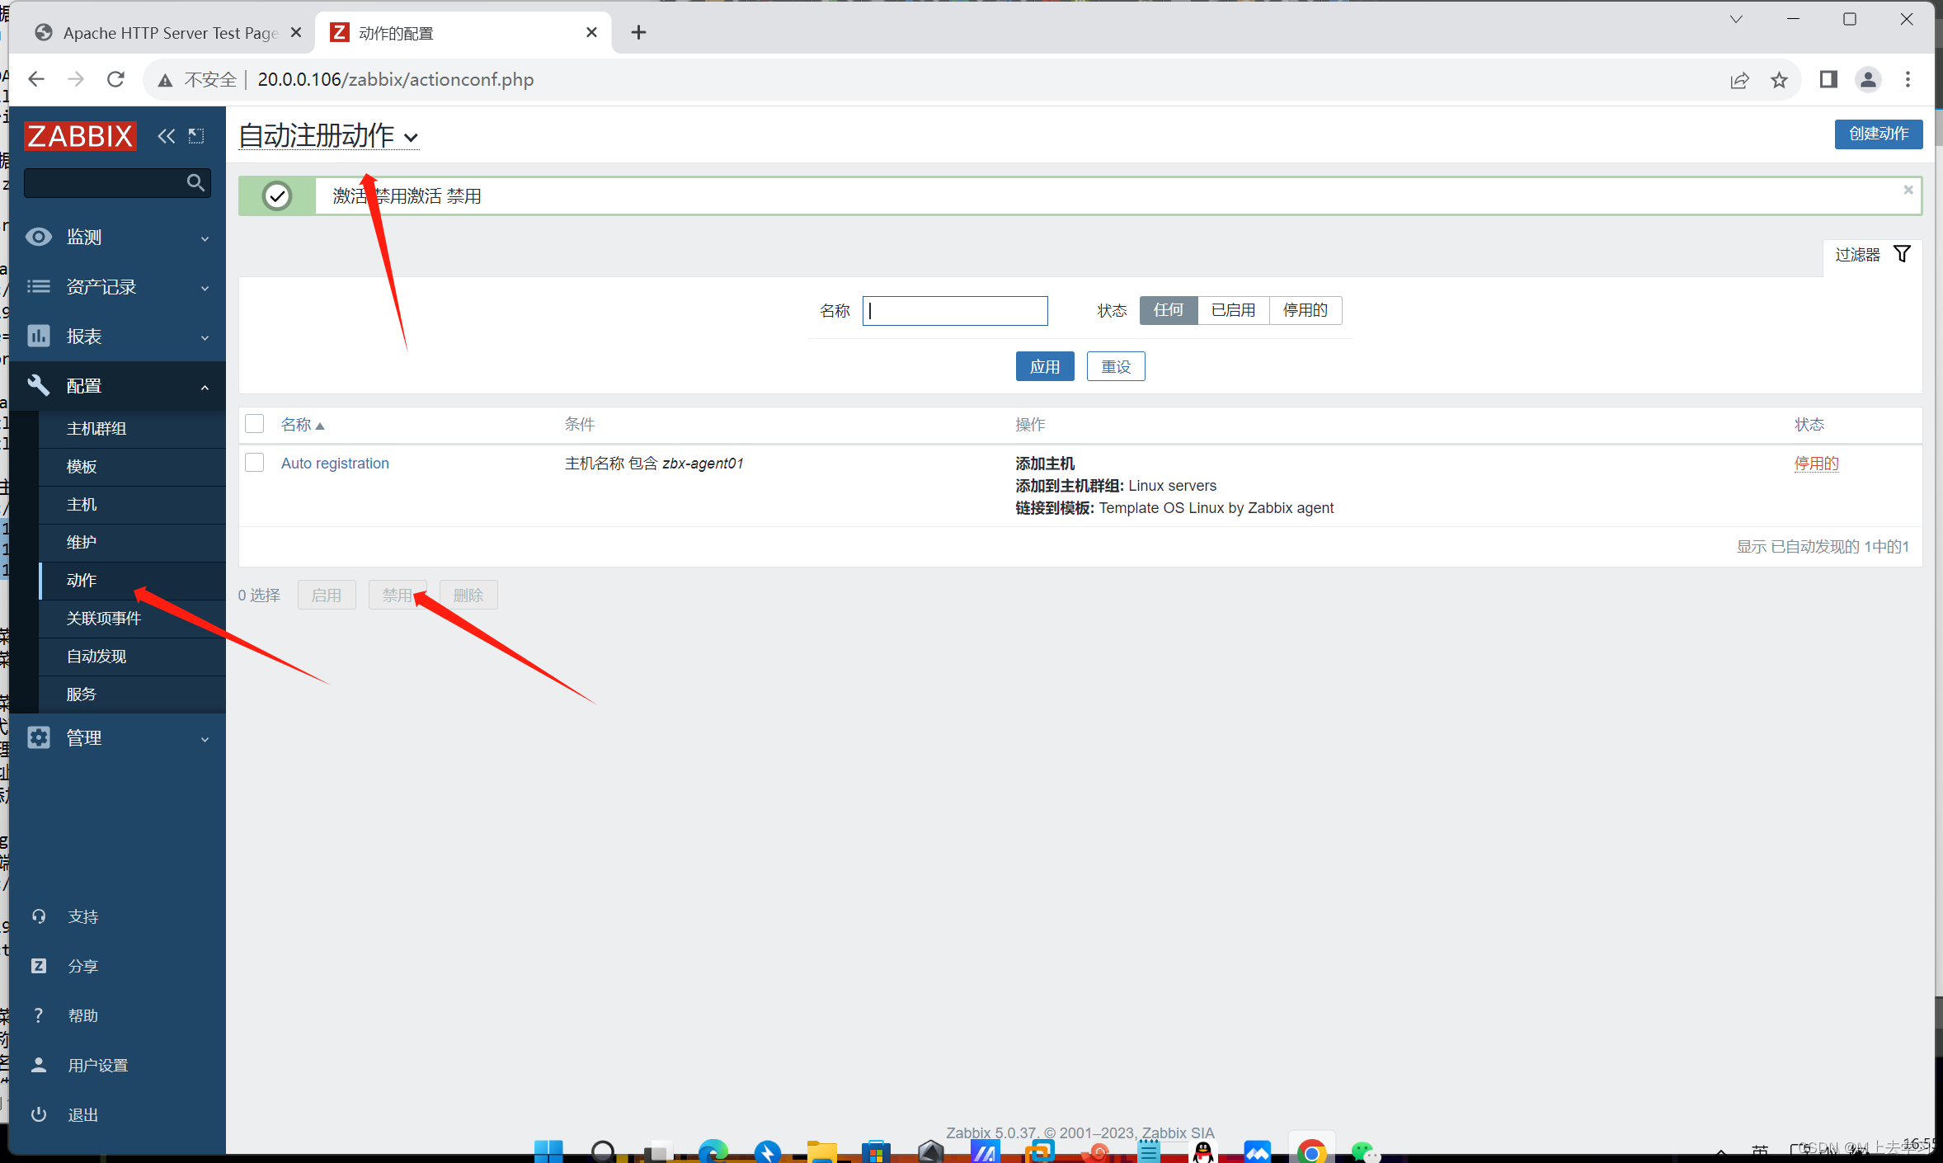Open 关联项事件 in the sidebar
This screenshot has height=1163, width=1943.
point(133,619)
